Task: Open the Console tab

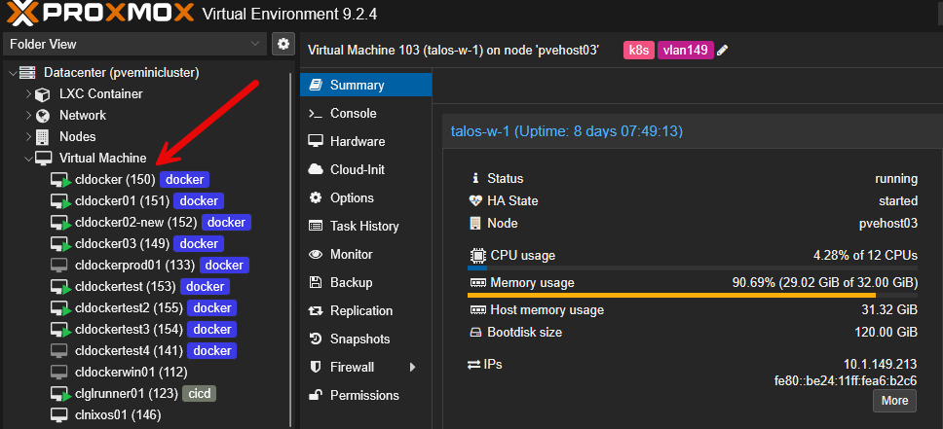Action: click(365, 113)
